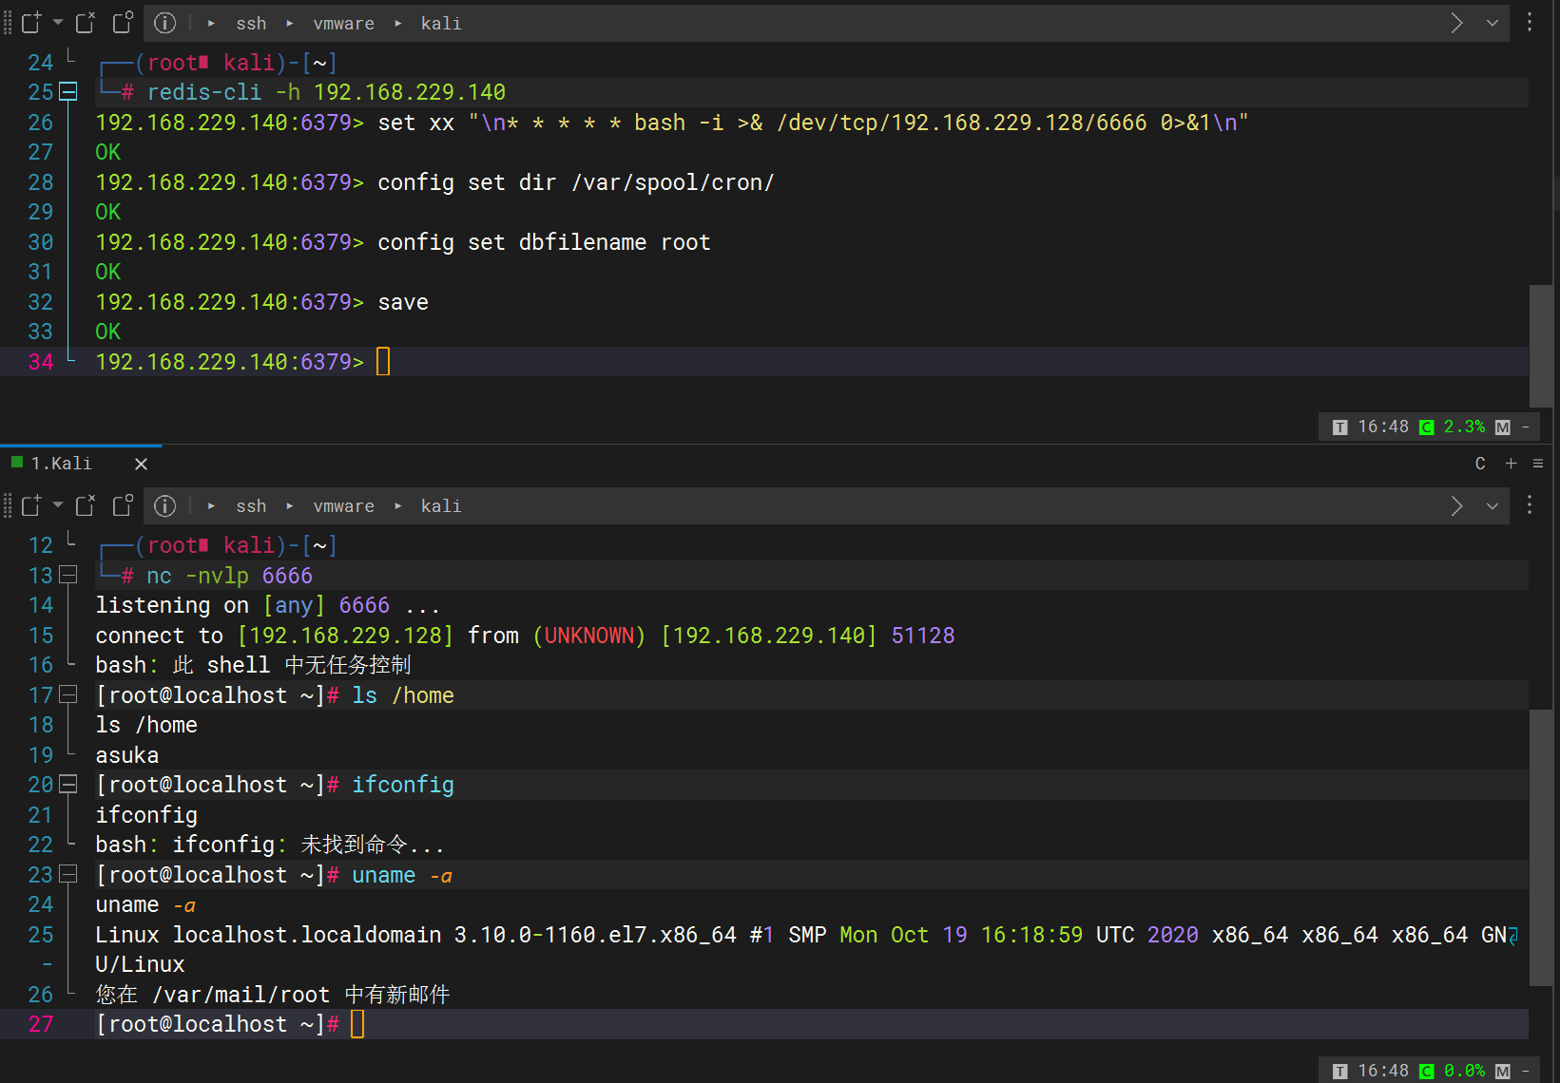Click '16:48' time in top pane status
Viewport: 1560px width, 1083px height.
click(1383, 427)
